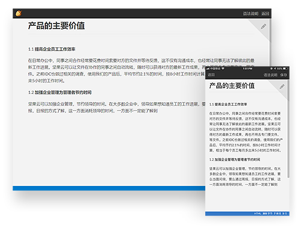Click the pencil edit icon in the desktop editor
This screenshot has height=231, width=301.
pyautogui.click(x=264, y=26)
